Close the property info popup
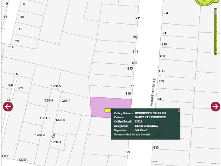The width and height of the screenshot is (221, 166). click(x=179, y=111)
